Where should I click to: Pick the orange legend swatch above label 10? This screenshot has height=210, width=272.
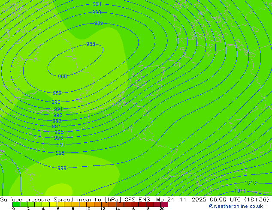90,204
